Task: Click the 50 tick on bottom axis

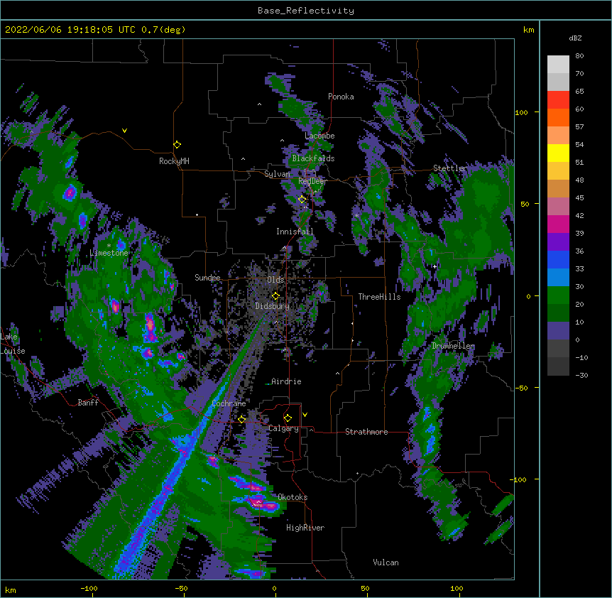Action: pos(365,588)
